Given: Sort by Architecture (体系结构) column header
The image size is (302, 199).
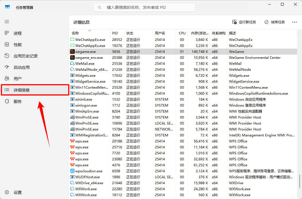Looking at the screenshot, I should (x=219, y=33).
